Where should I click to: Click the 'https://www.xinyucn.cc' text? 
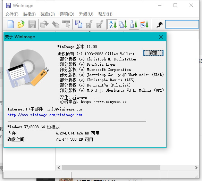coord(104,101)
